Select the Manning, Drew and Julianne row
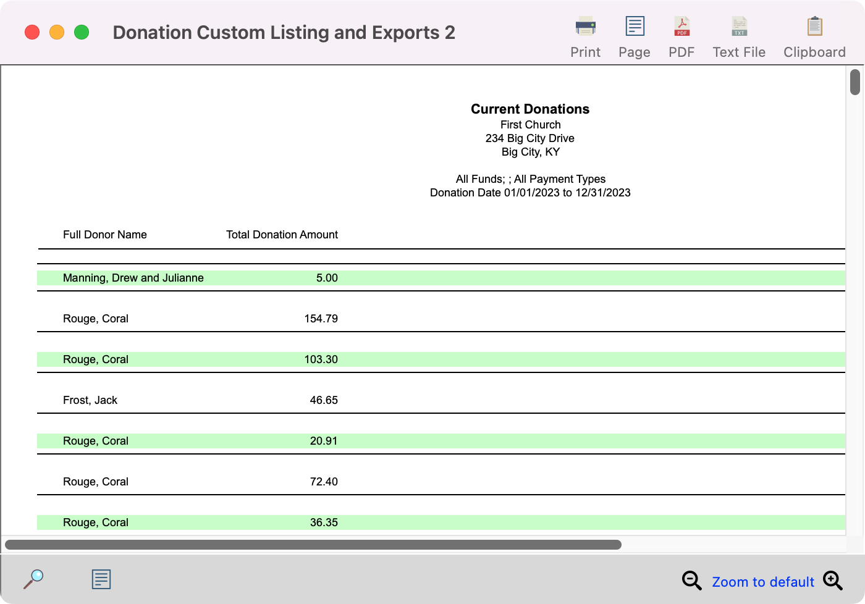This screenshot has width=865, height=604. [133, 278]
